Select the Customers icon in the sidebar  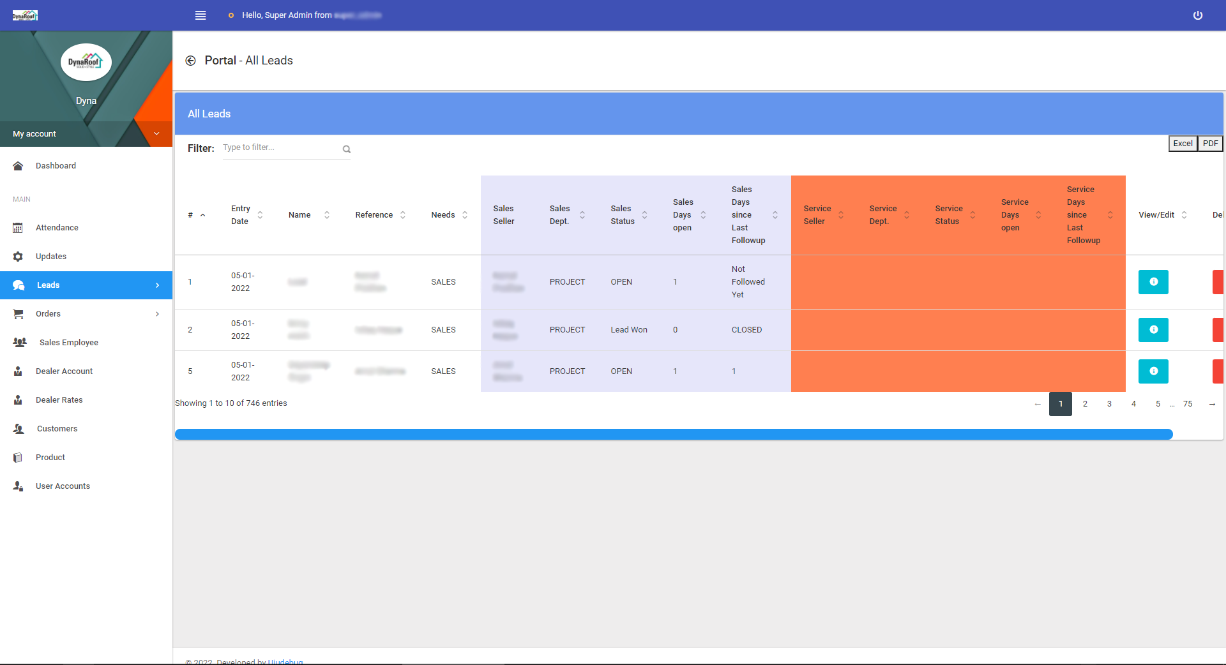click(x=19, y=428)
